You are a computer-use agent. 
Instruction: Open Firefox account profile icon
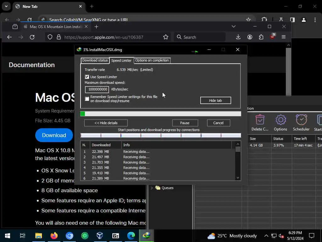pos(250,37)
